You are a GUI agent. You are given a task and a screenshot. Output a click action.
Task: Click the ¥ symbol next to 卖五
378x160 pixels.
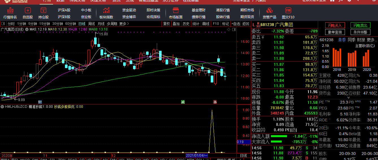tap(263, 37)
